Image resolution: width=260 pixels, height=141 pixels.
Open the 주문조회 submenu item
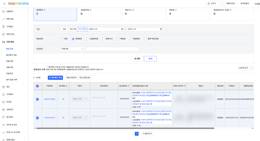click(9, 74)
